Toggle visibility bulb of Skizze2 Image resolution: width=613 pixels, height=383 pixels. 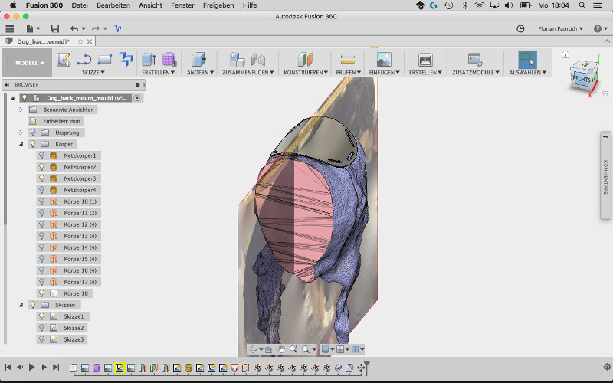41,328
